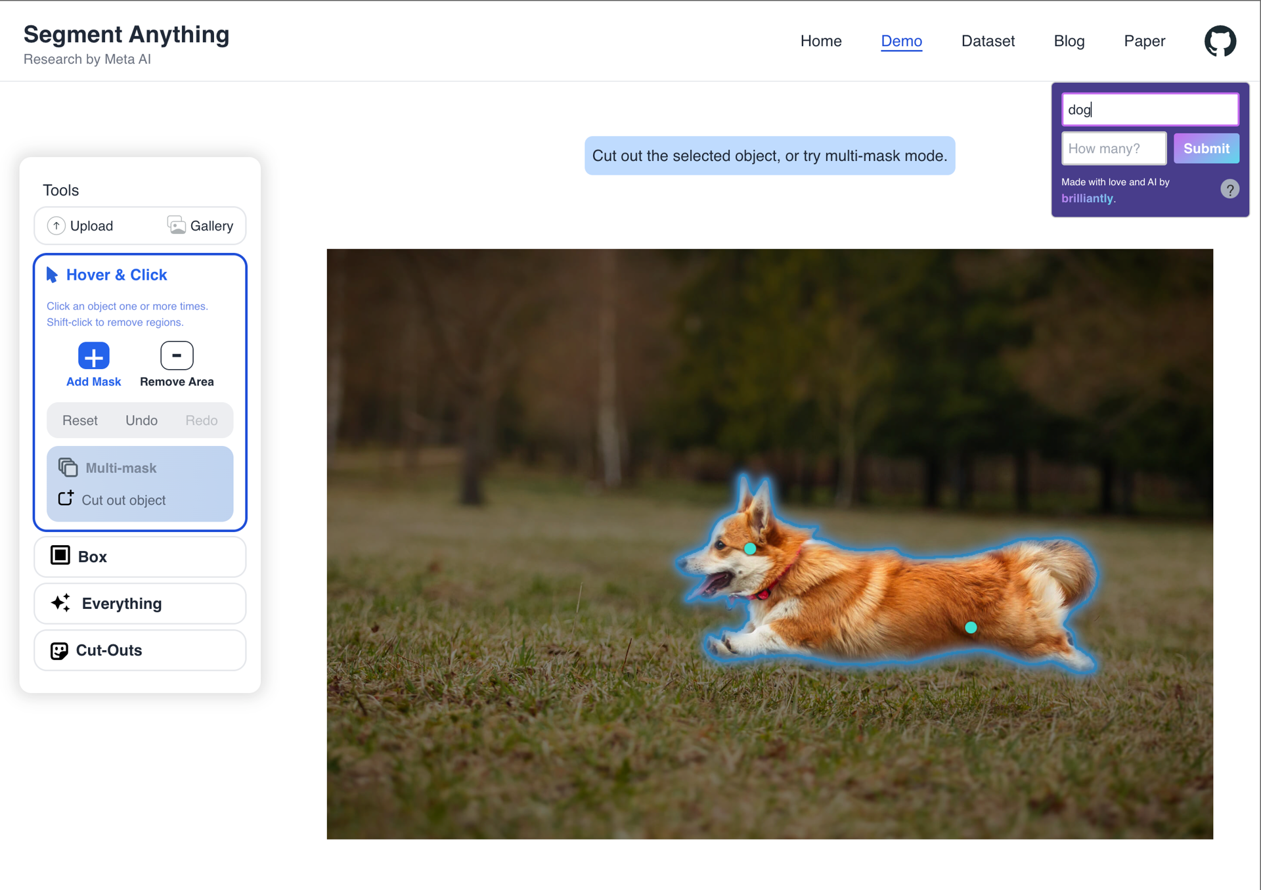Click Cut out object text
The image size is (1261, 890).
123,500
